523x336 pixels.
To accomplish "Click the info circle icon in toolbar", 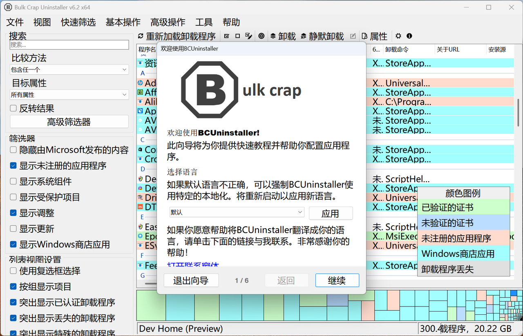I will (409, 36).
